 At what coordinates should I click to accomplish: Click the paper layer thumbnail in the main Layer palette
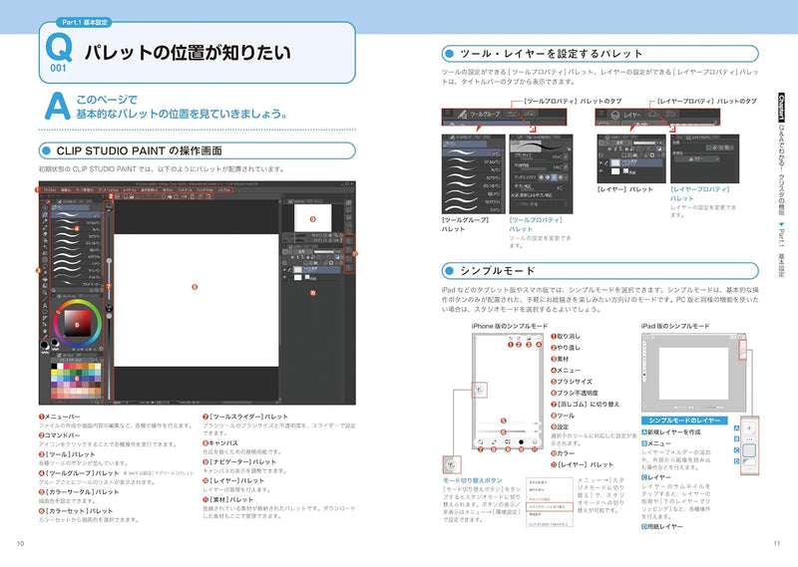[x=298, y=278]
